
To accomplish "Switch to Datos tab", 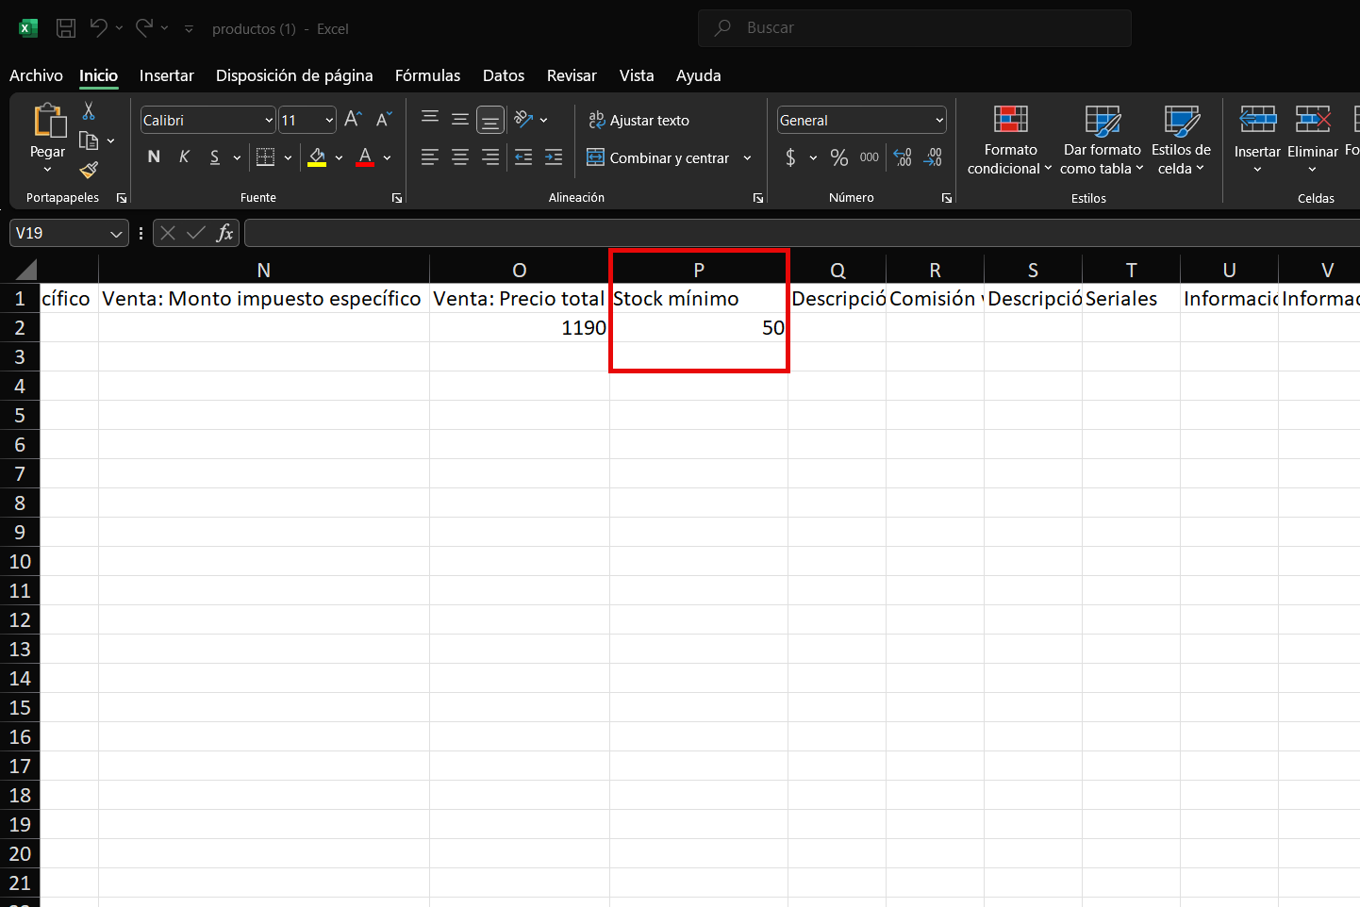I will tap(504, 75).
